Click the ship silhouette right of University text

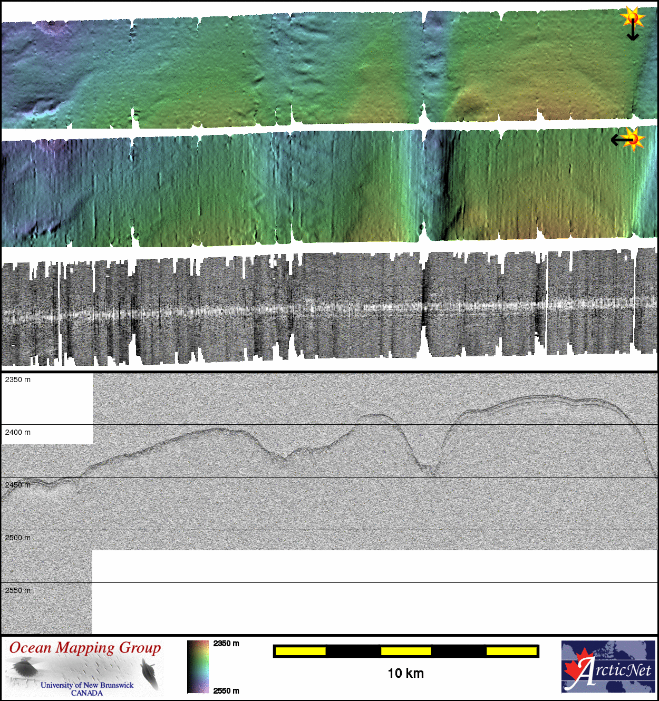150,675
